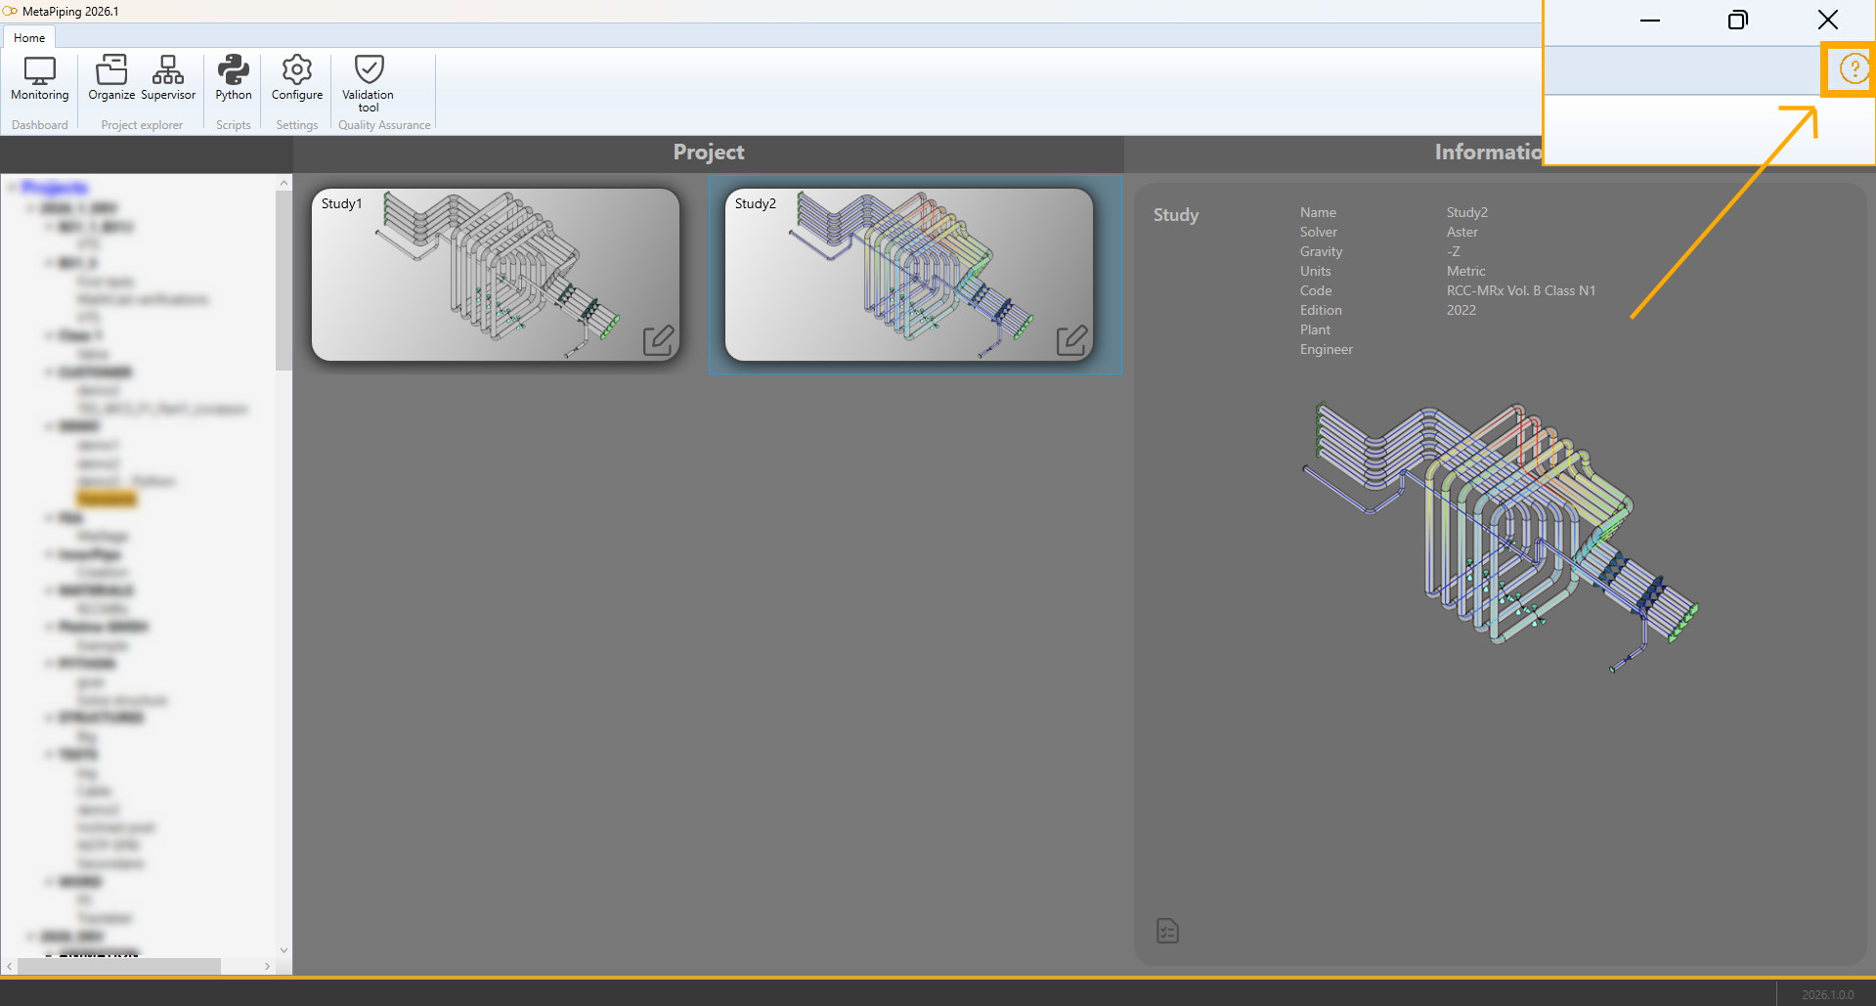
Task: Click the large 3D piping preview in Information panel
Action: (x=1501, y=536)
